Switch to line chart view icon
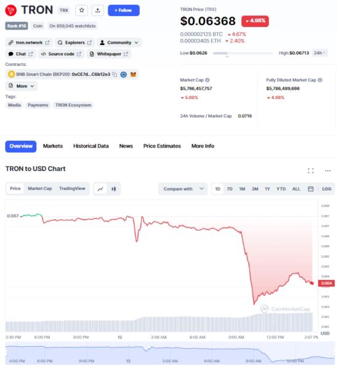338x369 pixels. click(100, 189)
